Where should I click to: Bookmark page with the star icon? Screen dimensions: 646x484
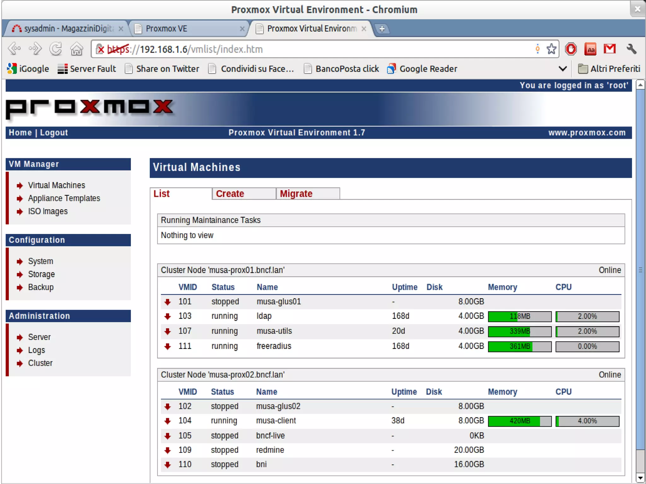click(551, 49)
